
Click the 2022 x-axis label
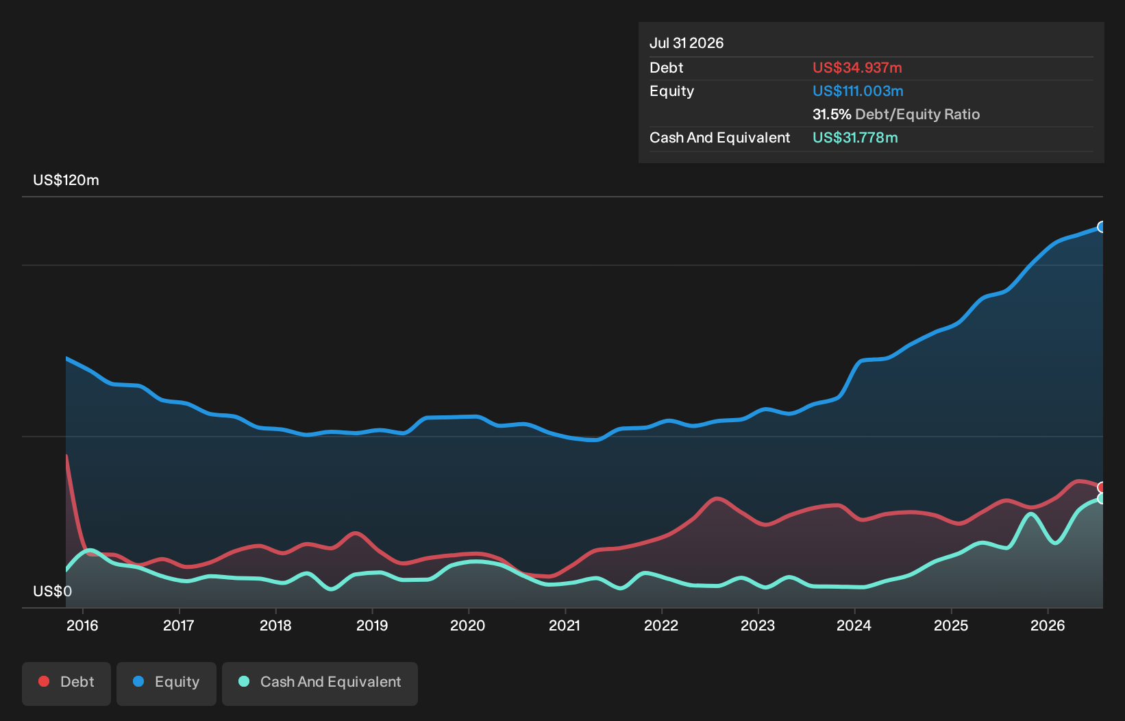[661, 626]
